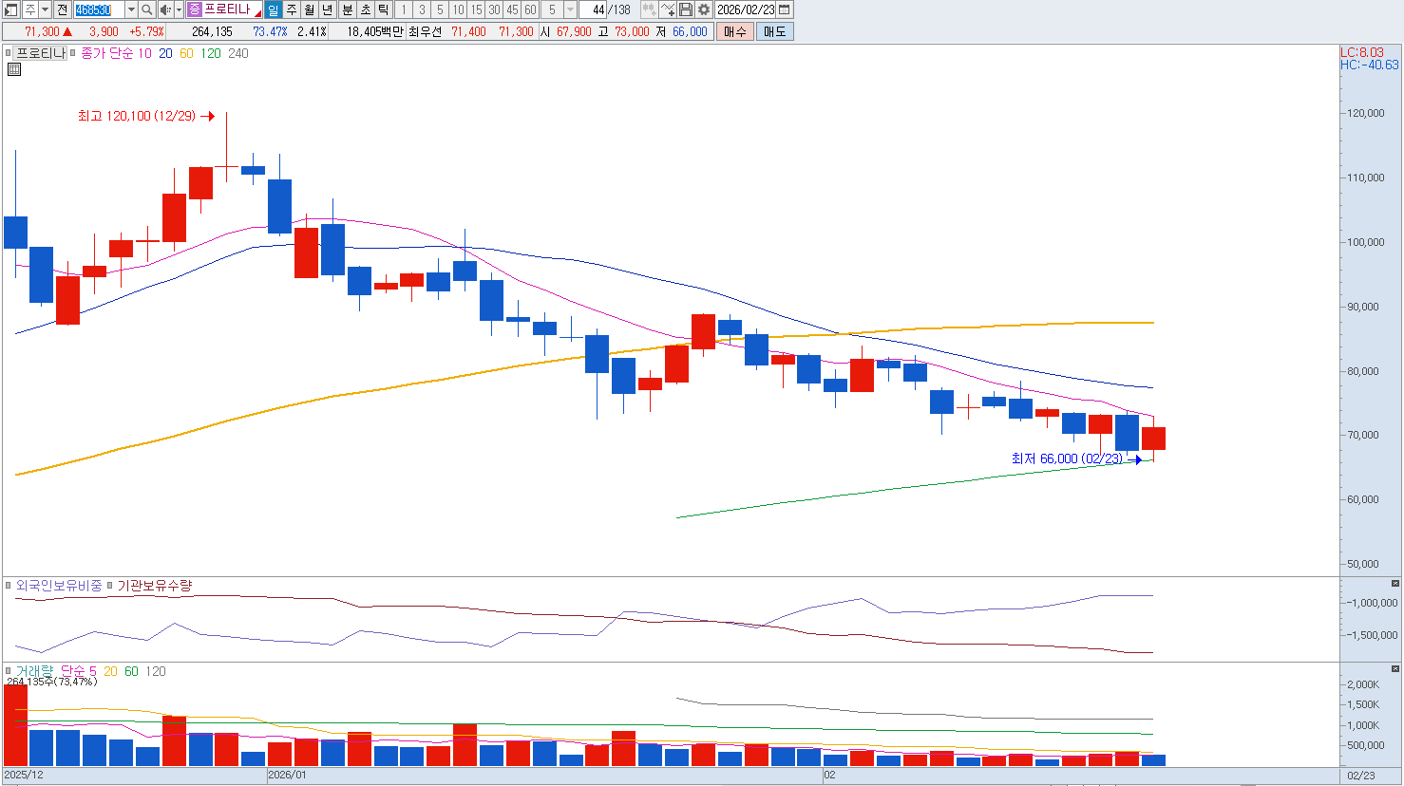Select the 틱 (tick) period tab
This screenshot has width=1404, height=786.
[383, 9]
